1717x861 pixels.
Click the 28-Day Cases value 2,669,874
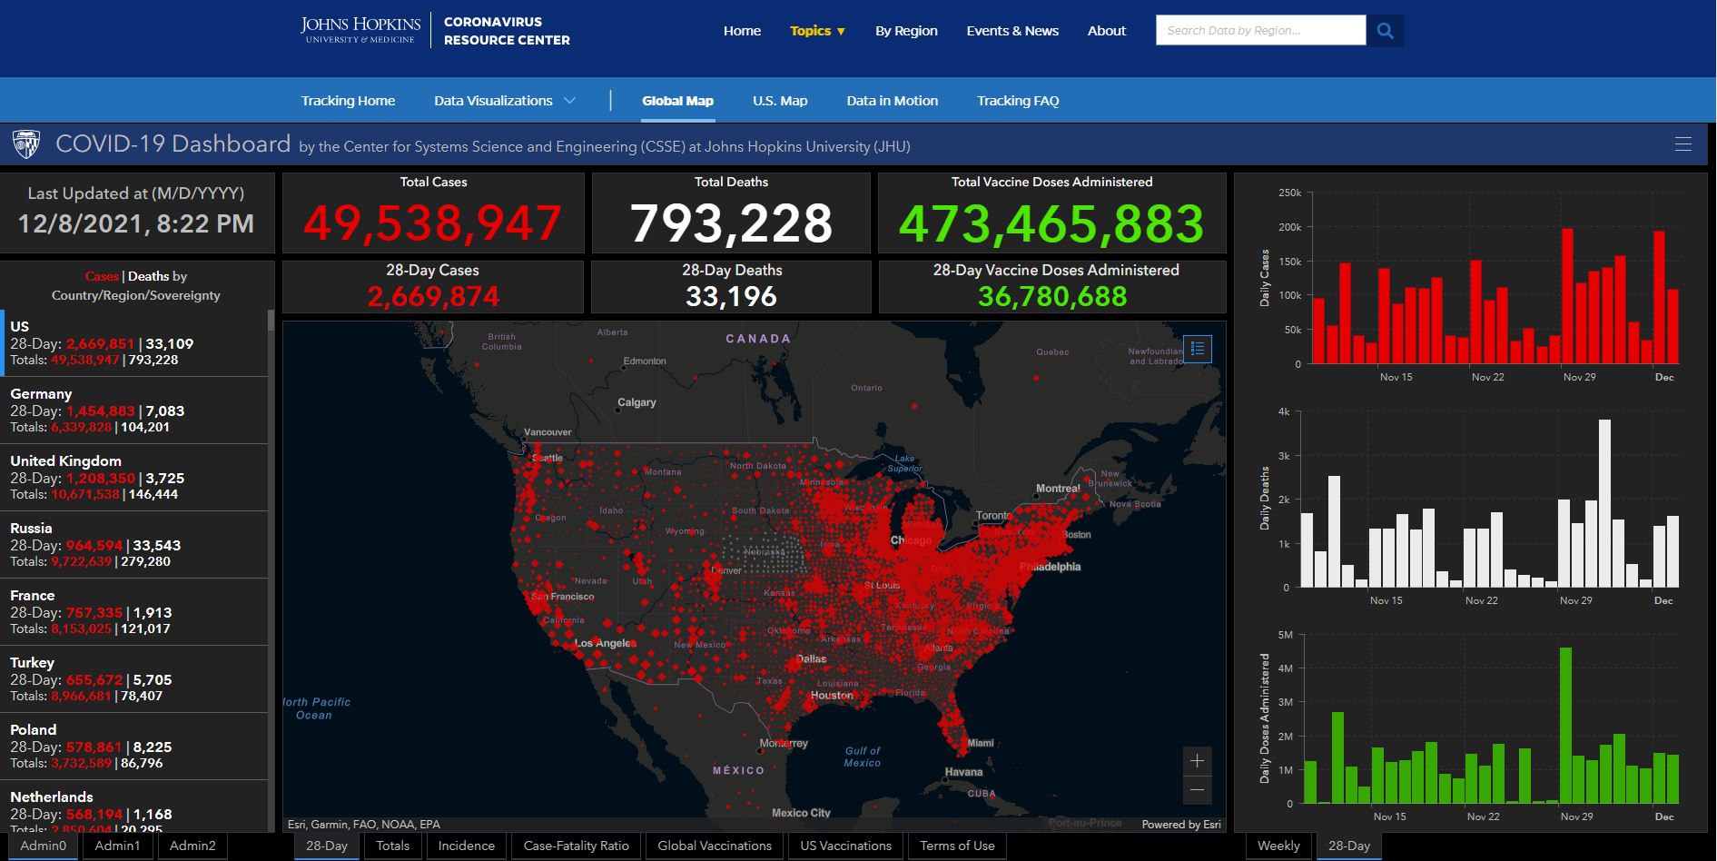433,296
